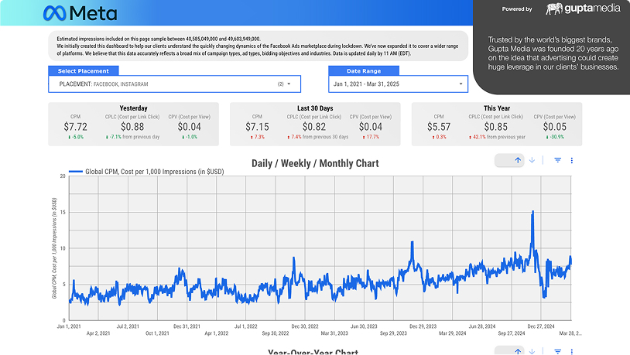
Task: Click the Yesterday CPLC value $0.88
Action: pos(132,127)
